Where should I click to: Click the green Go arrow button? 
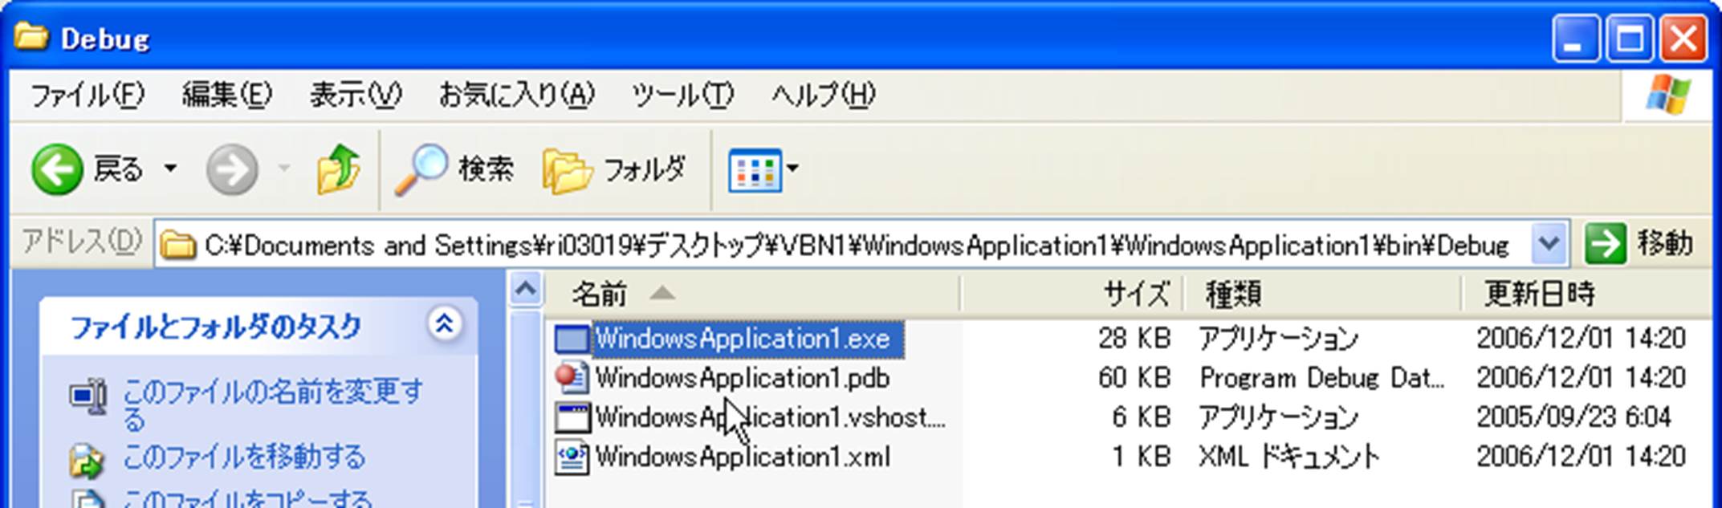(1605, 244)
